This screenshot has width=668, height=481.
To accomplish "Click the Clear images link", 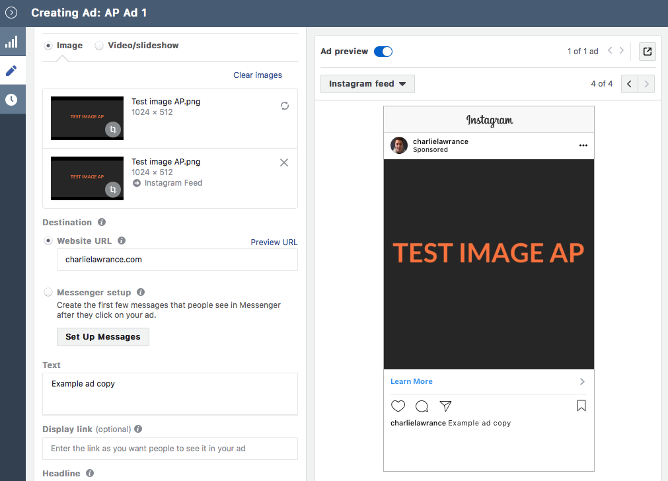I will [258, 75].
